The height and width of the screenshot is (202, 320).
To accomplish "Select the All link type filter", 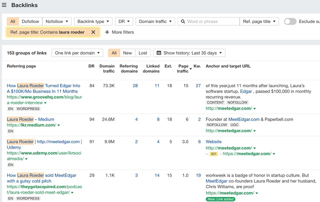I will [13, 21].
